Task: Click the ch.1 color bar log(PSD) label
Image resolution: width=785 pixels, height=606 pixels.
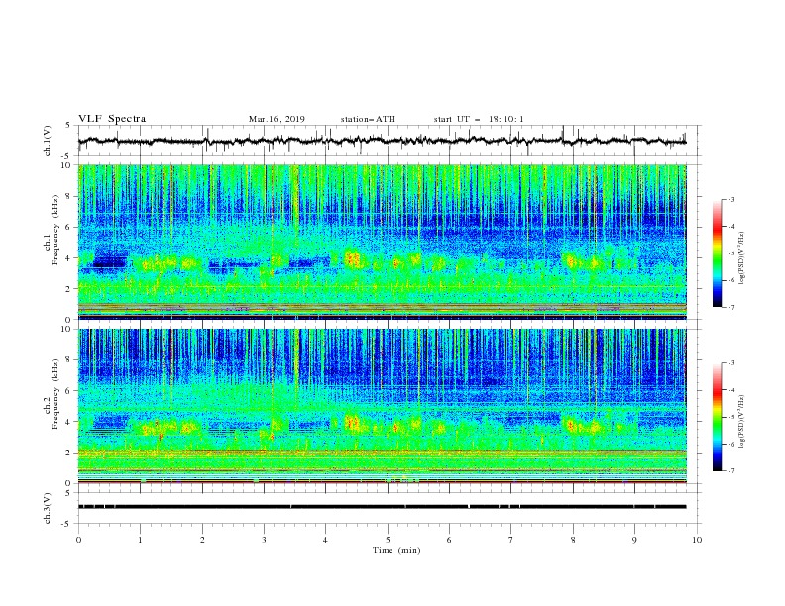Action: [742, 258]
